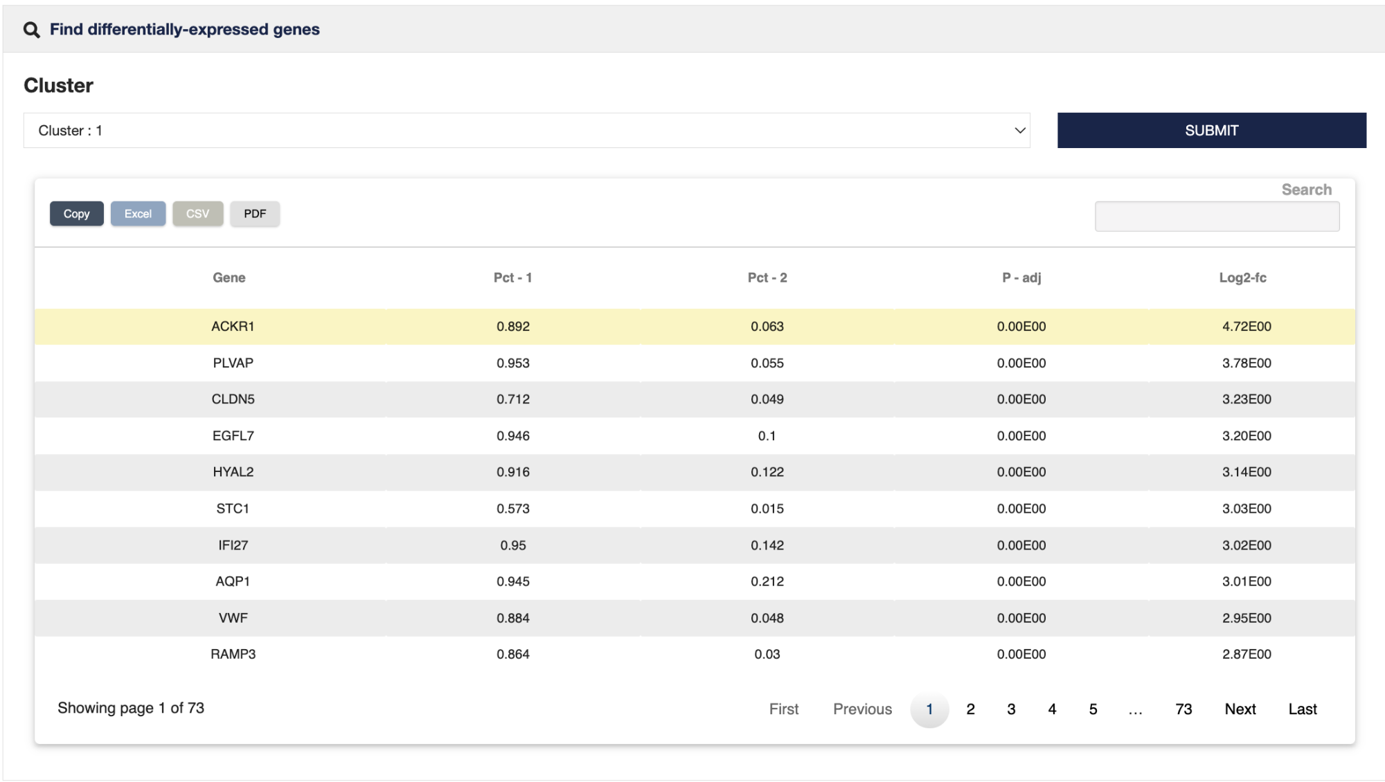Screen dimensions: 1385x782
Task: Click Showing page 1 of 73 text
Action: (131, 708)
